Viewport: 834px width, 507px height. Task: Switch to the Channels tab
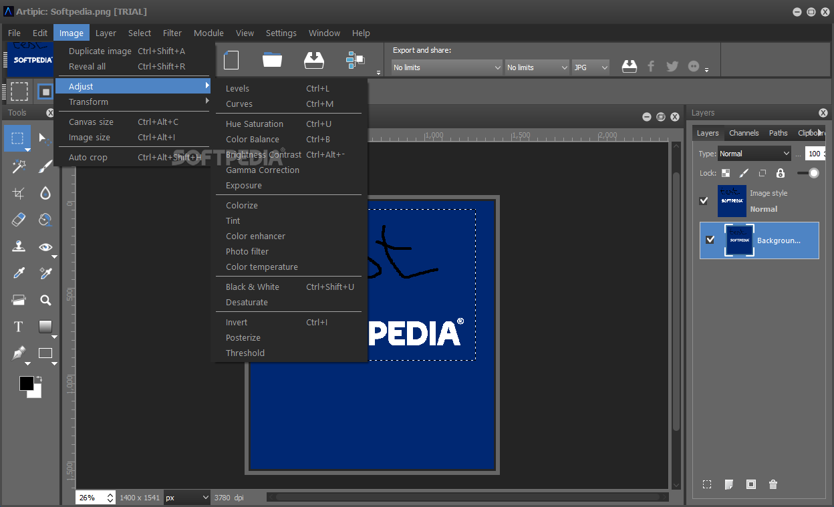[744, 133]
